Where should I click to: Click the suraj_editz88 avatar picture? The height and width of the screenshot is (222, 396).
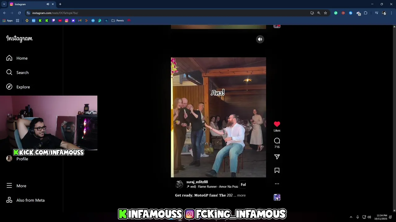(x=179, y=184)
